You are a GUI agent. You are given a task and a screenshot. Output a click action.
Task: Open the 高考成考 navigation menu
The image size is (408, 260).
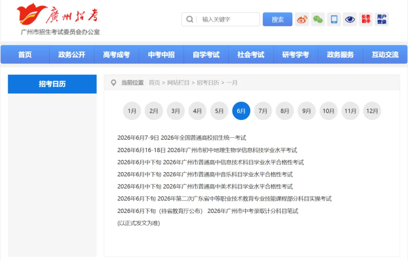(117, 54)
